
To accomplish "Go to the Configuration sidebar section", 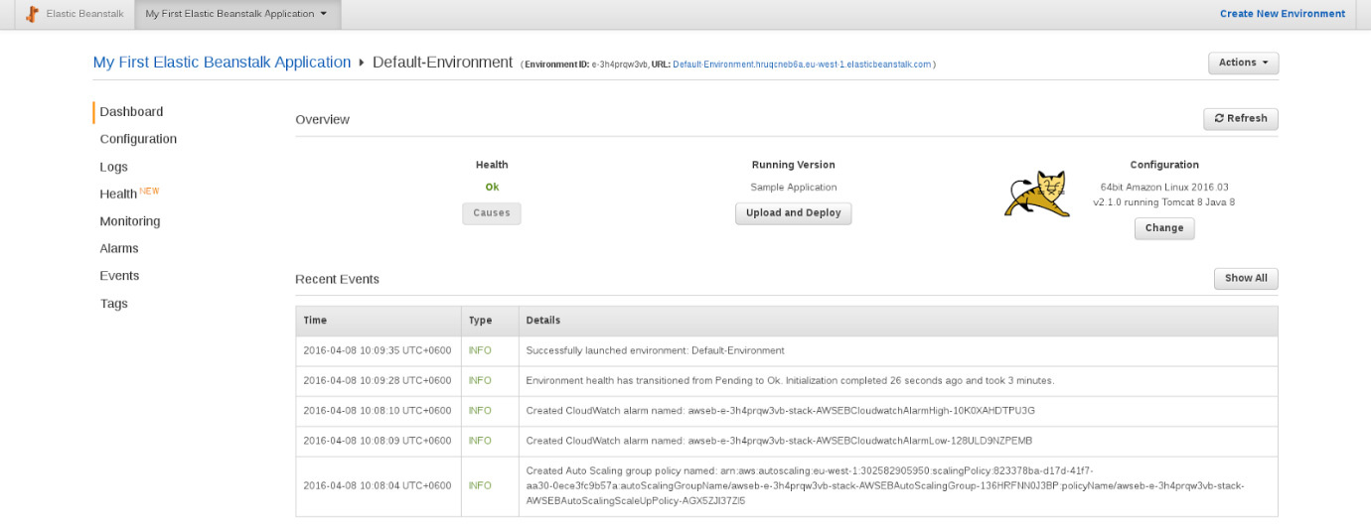I will pyautogui.click(x=138, y=139).
